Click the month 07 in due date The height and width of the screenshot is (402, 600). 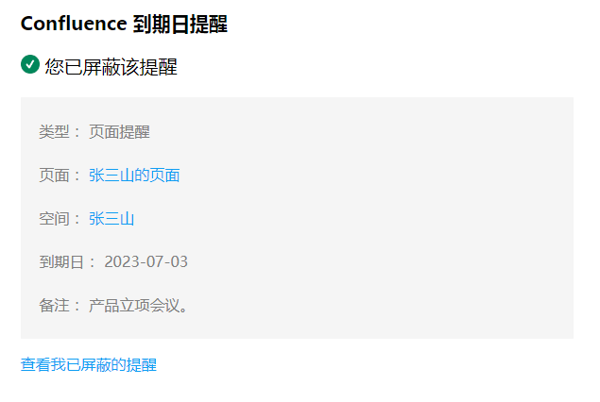[151, 261]
